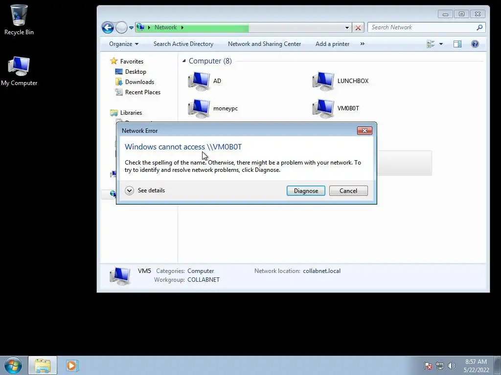Screen dimensions: 501x375
Task: Open the Recycle Bin desktop icon
Action: (x=19, y=20)
